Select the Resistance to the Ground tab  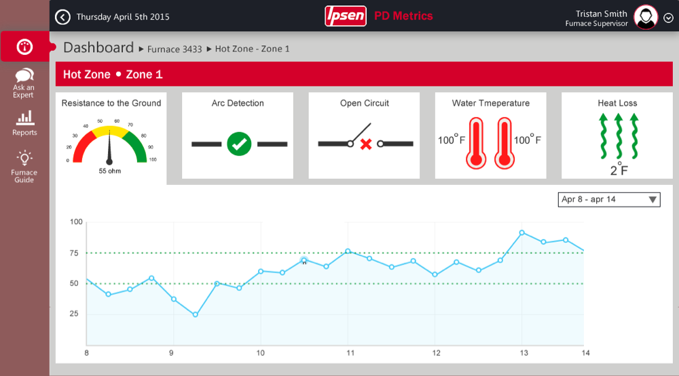pyautogui.click(x=111, y=104)
